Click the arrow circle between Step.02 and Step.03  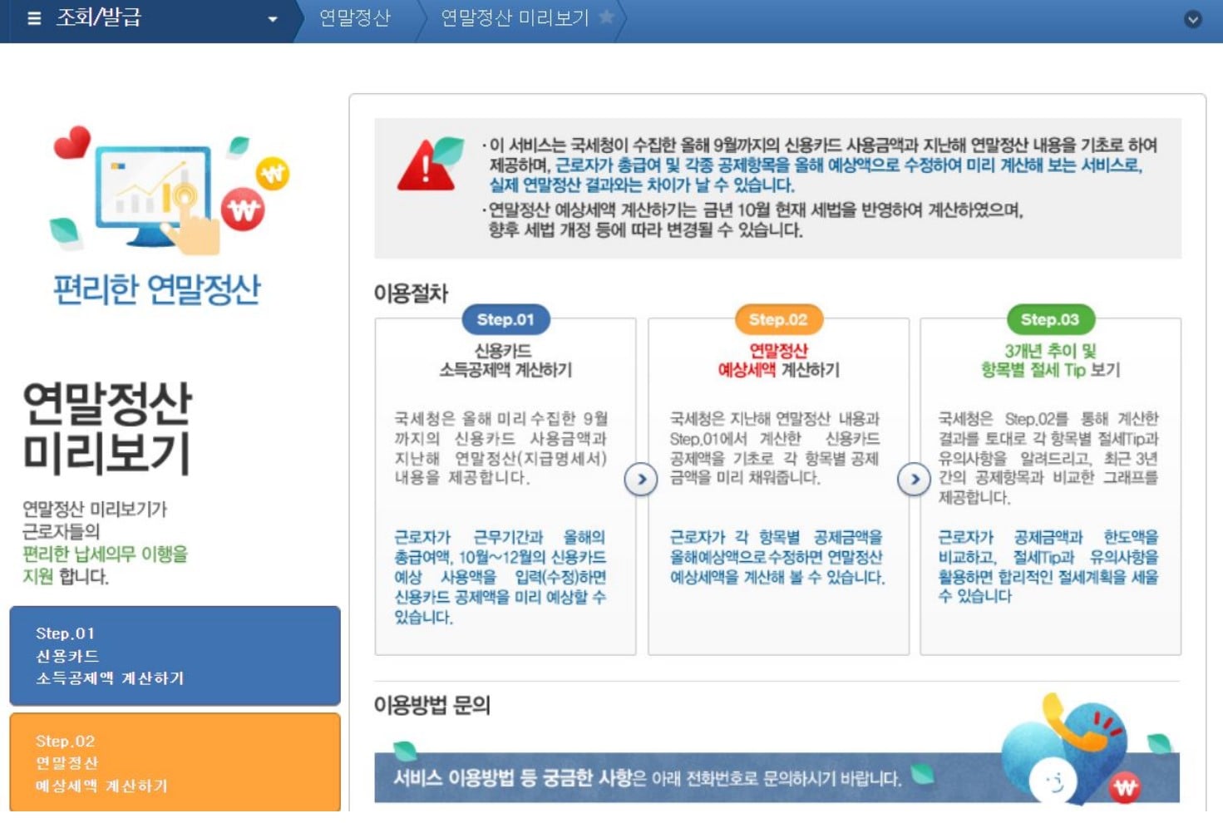[x=914, y=480]
